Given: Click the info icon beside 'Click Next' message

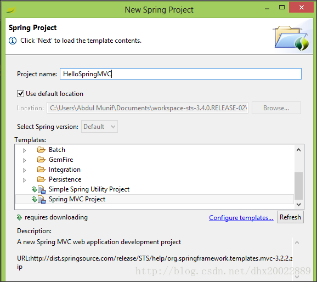Looking at the screenshot, I should coord(13,41).
